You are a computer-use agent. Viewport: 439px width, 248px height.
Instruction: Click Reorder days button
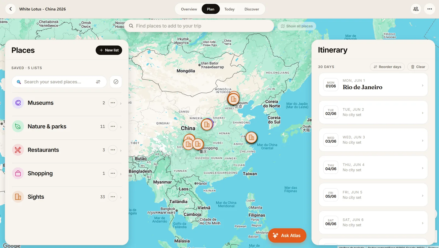pos(387,67)
